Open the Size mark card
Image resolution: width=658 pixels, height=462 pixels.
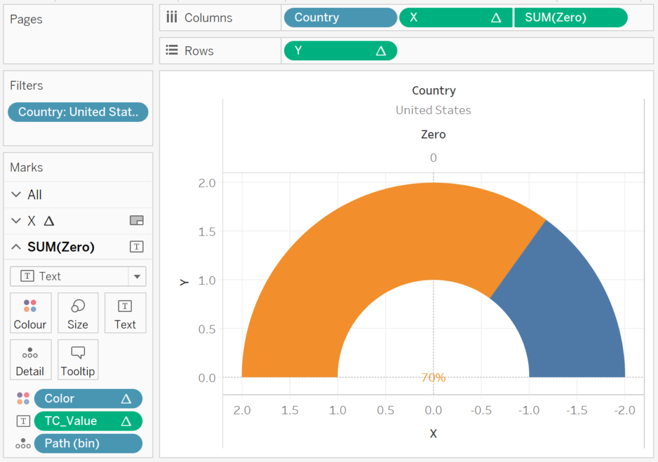[x=78, y=313]
